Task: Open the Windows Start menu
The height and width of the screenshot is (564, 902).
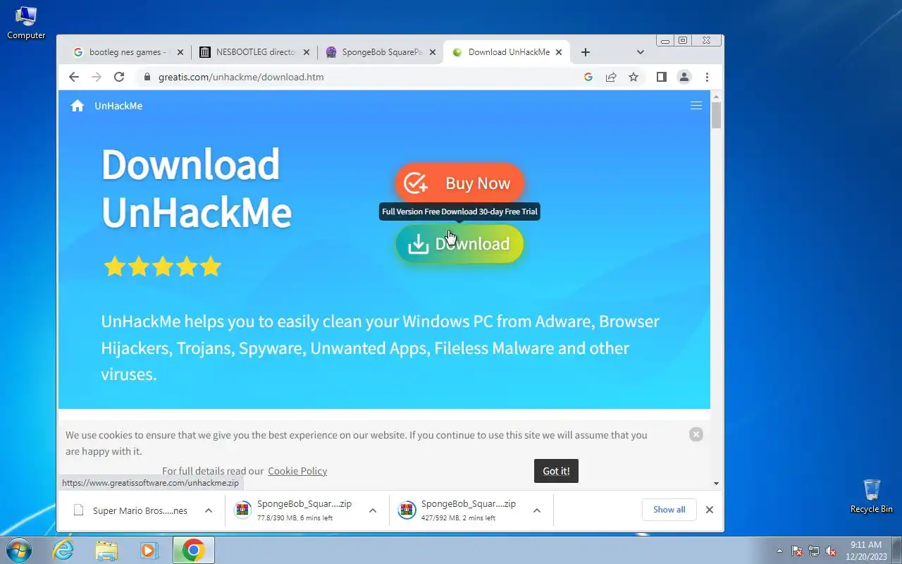Action: click(x=19, y=550)
